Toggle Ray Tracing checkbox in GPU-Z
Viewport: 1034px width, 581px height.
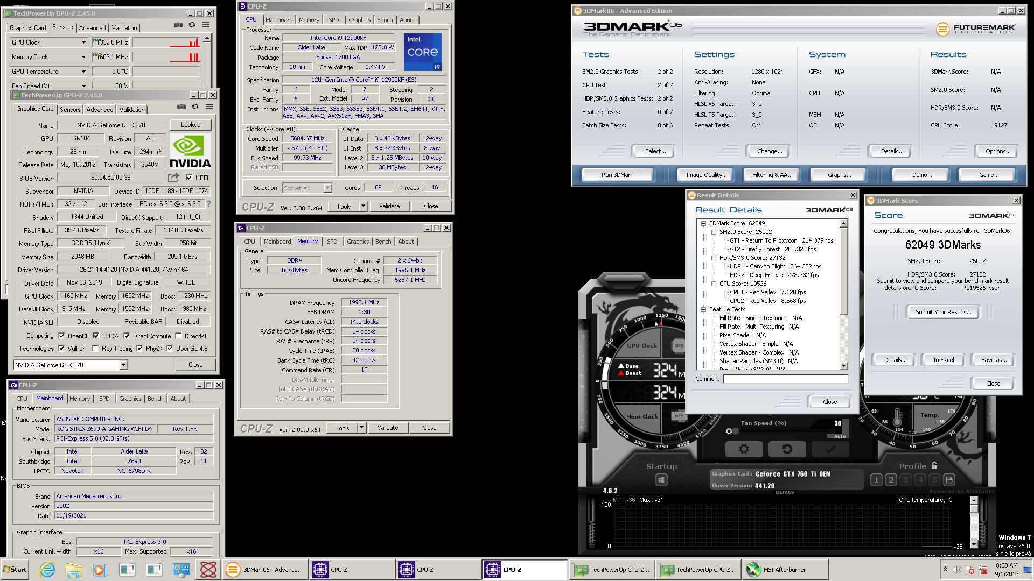tap(95, 348)
